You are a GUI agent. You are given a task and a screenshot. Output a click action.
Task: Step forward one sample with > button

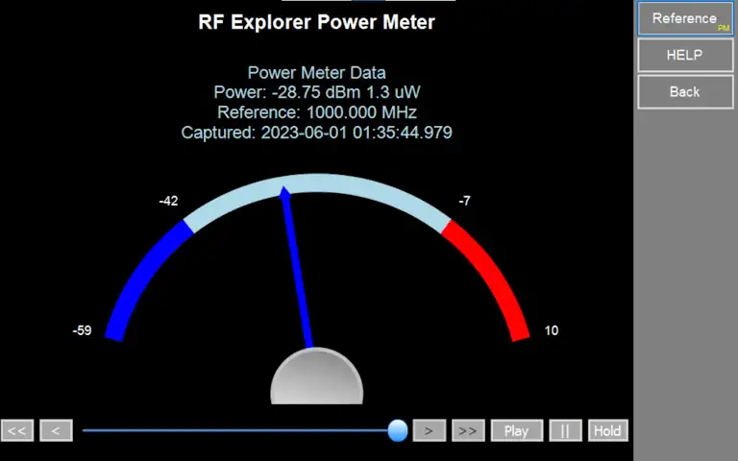pyautogui.click(x=430, y=430)
